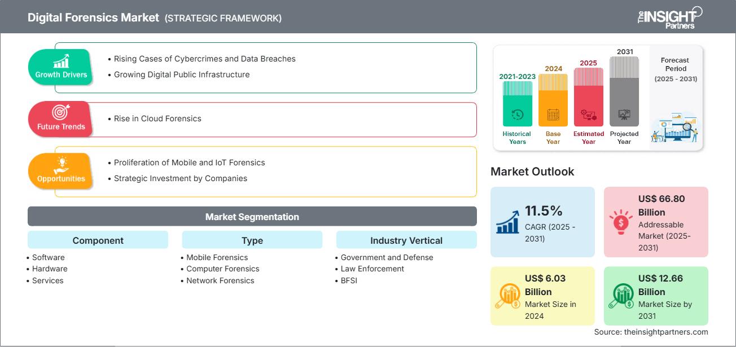736x347 pixels.
Task: Select the Opportunities label badge
Action: (61, 171)
